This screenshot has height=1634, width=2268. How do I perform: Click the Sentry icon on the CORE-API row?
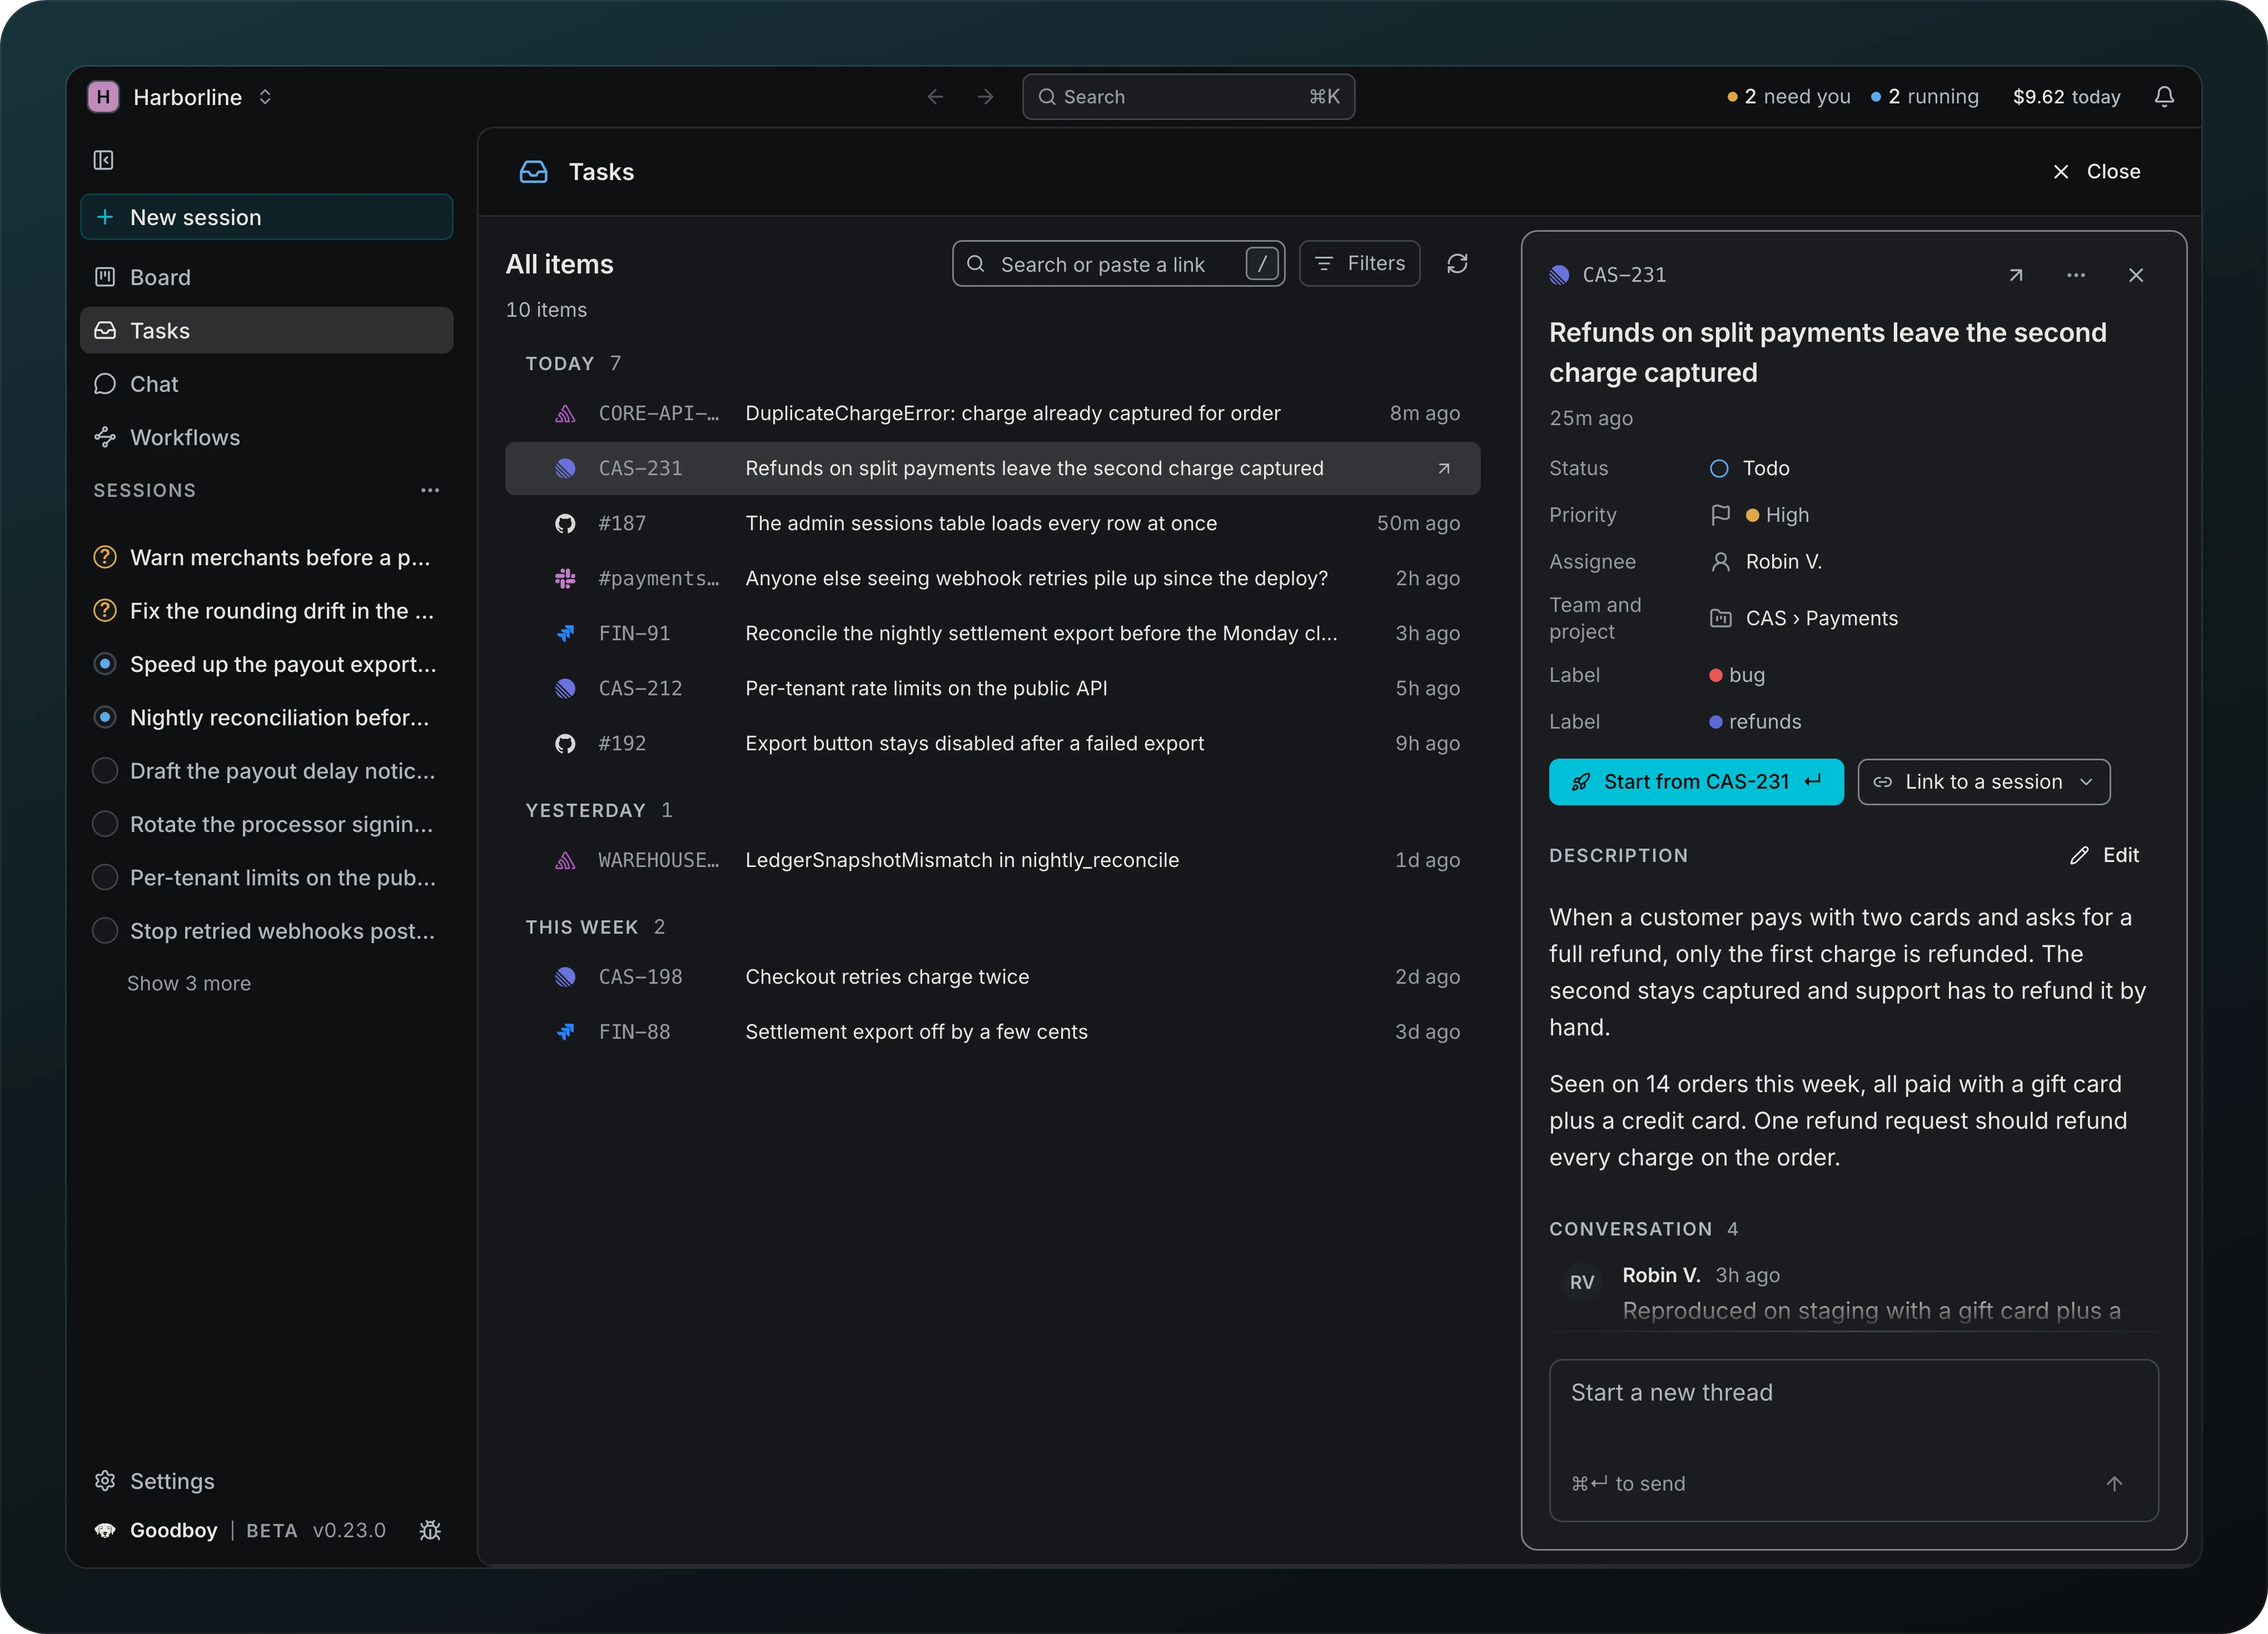tap(565, 413)
